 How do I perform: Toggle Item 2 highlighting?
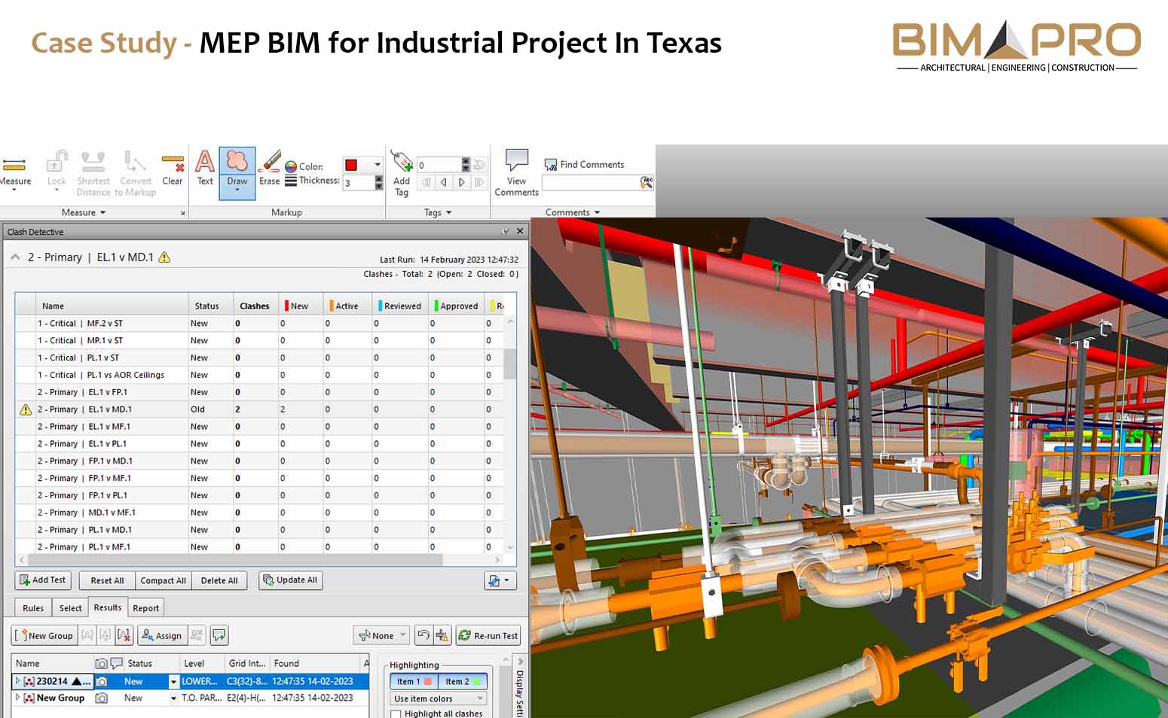[x=460, y=680]
